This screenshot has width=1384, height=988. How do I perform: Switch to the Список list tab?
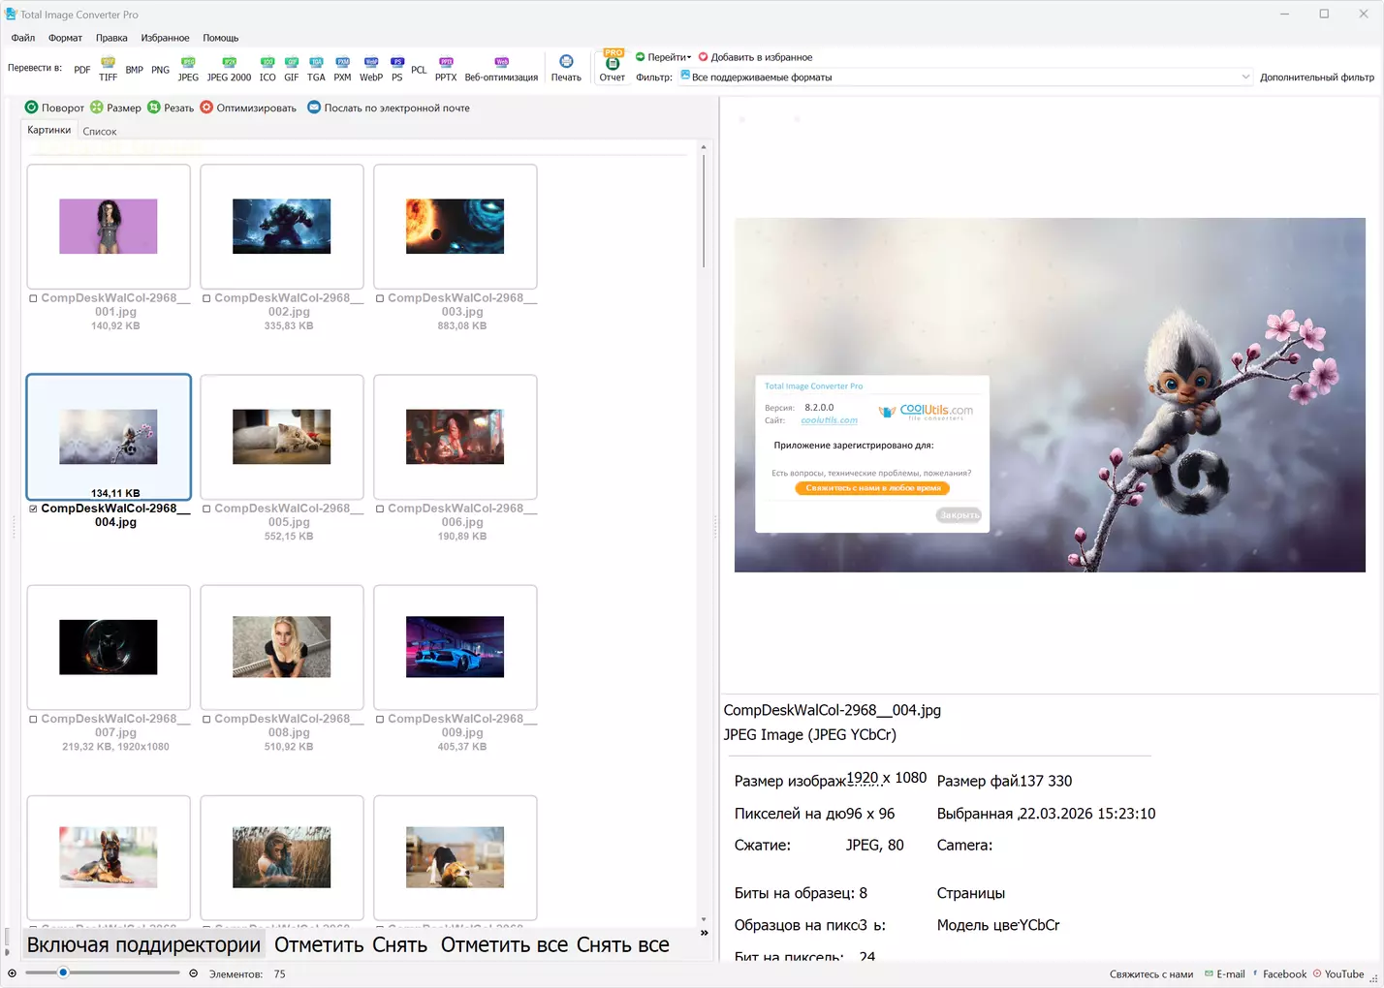point(100,131)
